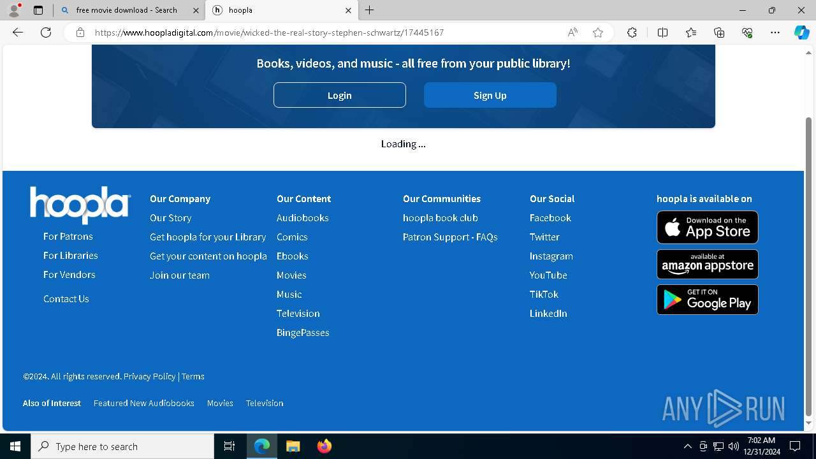Open Settings and more ellipsis menu
This screenshot has width=816, height=459.
(x=775, y=33)
